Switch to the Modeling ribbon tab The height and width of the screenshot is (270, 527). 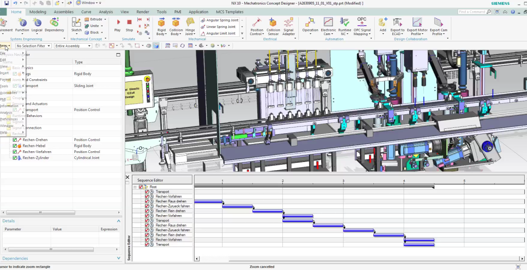37,12
